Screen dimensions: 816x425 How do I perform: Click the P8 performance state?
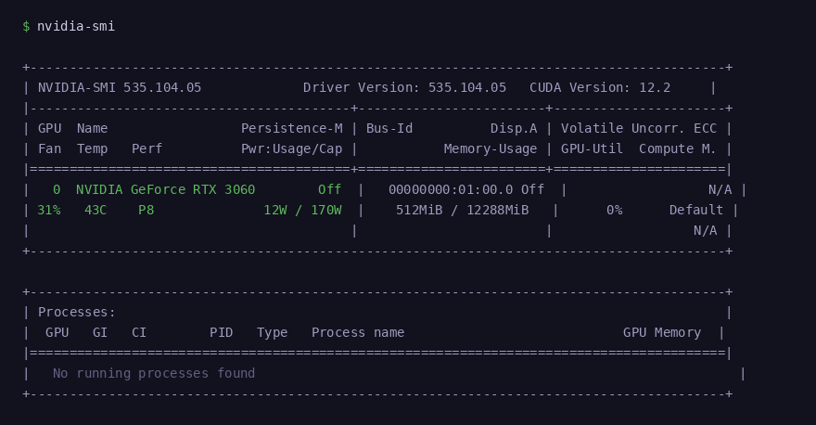point(147,210)
